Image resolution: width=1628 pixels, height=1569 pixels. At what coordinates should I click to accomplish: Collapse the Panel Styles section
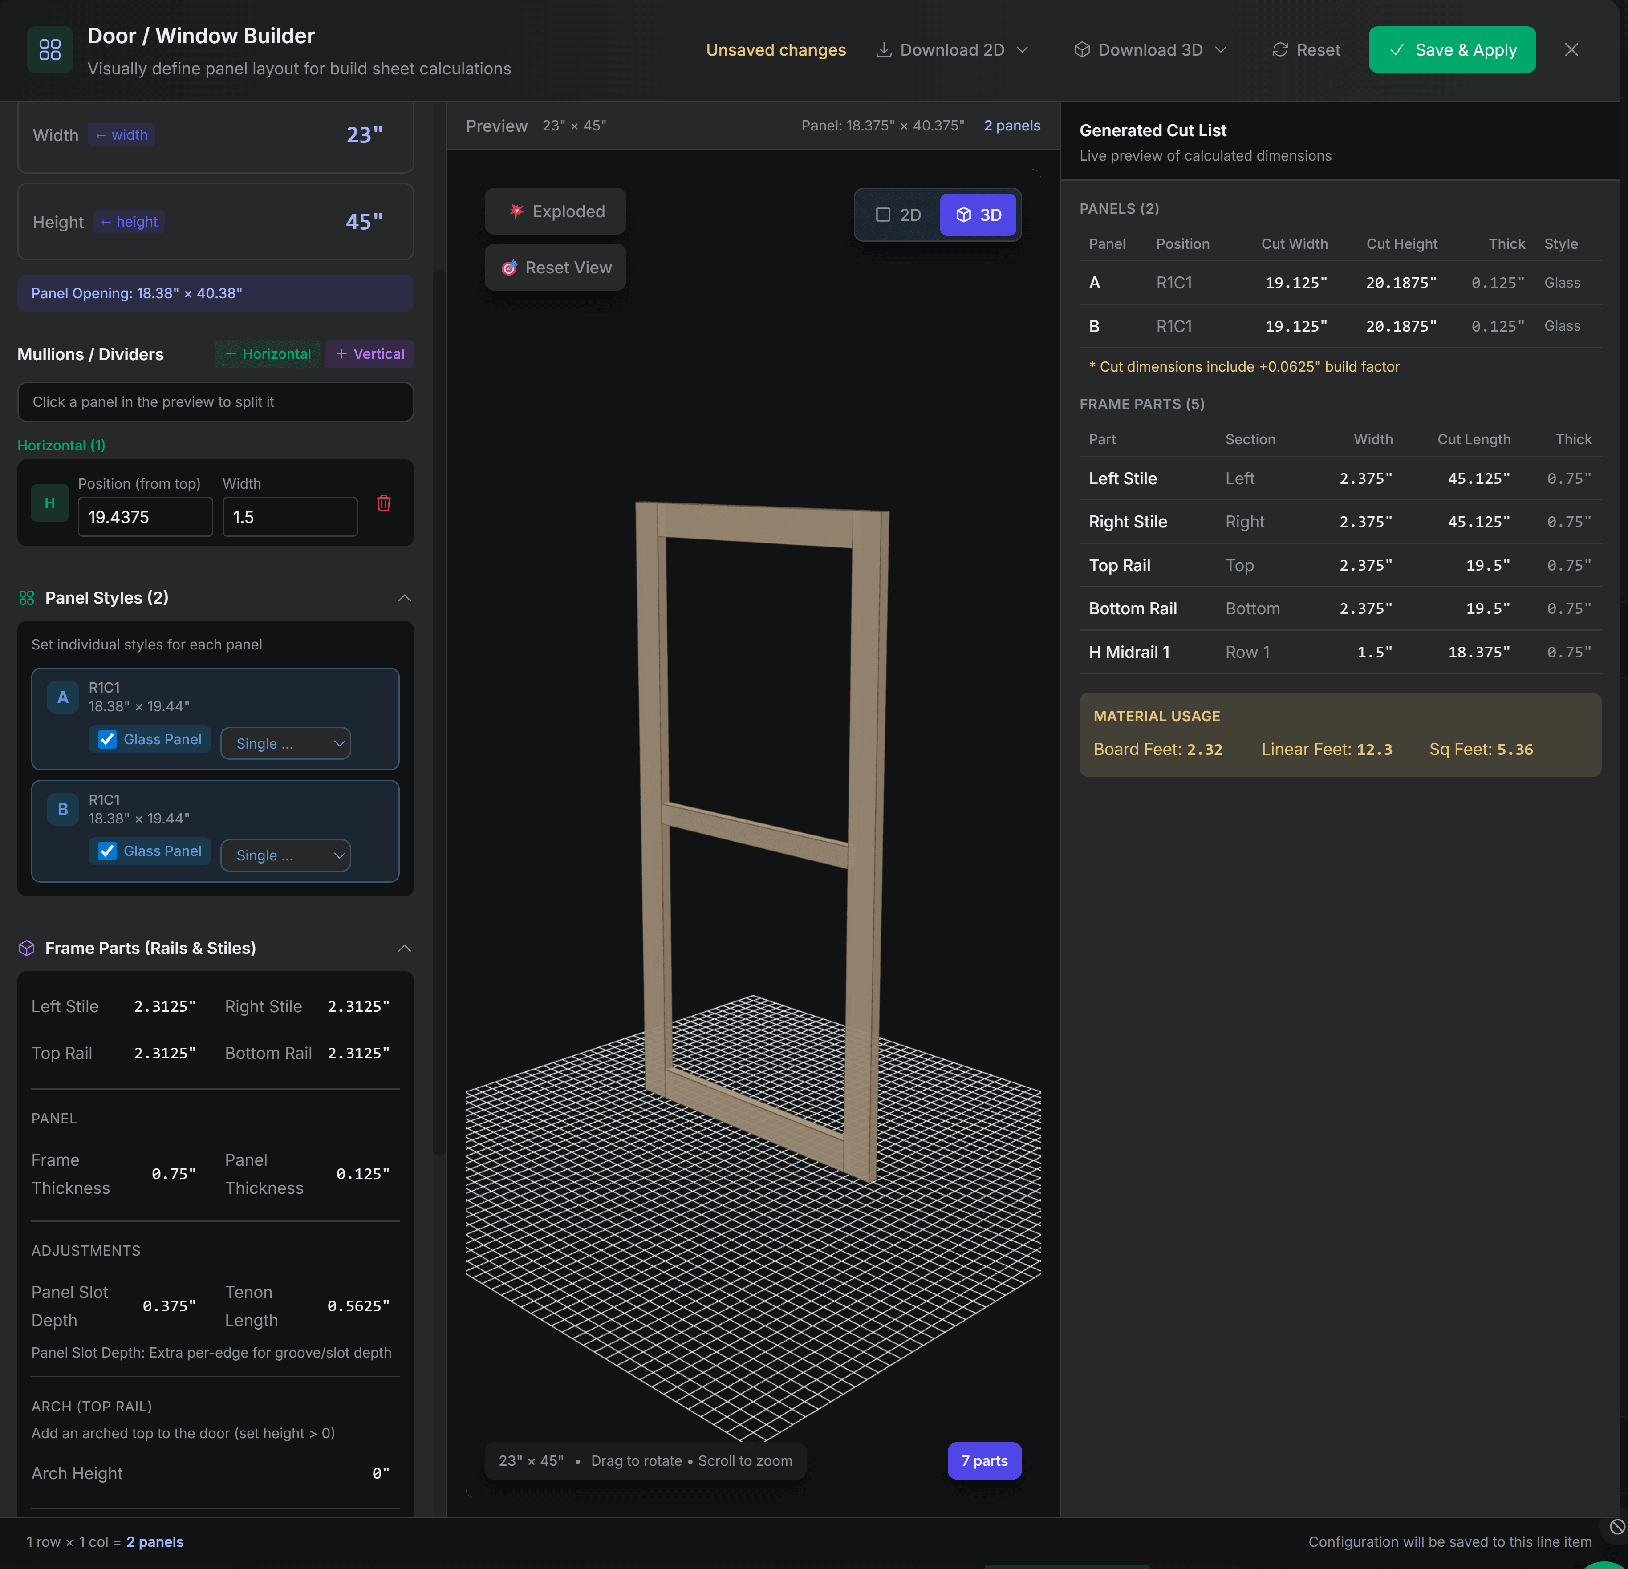405,598
